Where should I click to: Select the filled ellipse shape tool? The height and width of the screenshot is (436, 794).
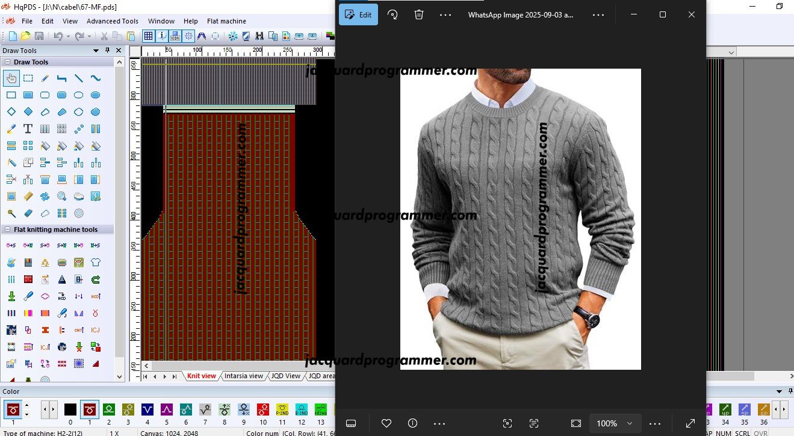pos(95,95)
